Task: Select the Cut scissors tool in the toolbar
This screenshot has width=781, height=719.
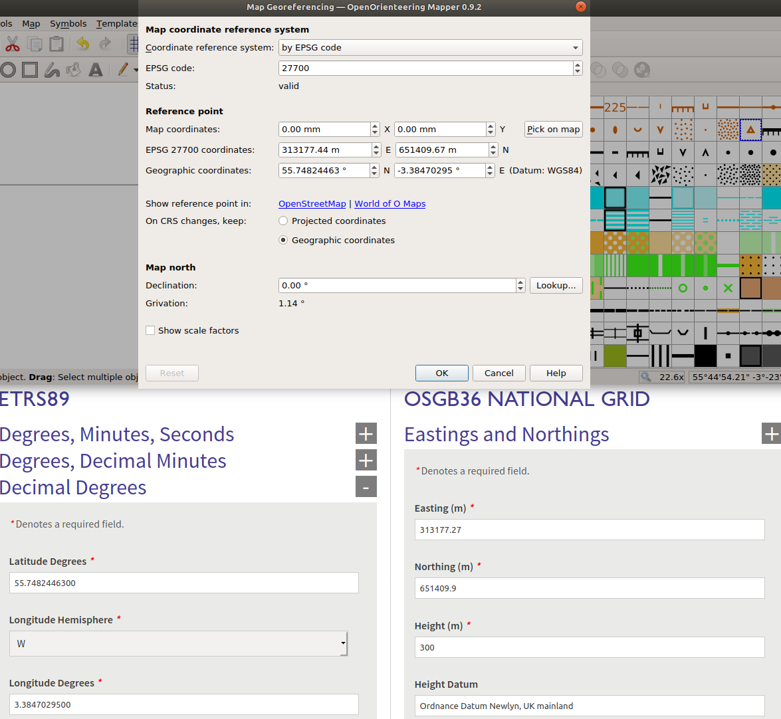Action: (11, 44)
